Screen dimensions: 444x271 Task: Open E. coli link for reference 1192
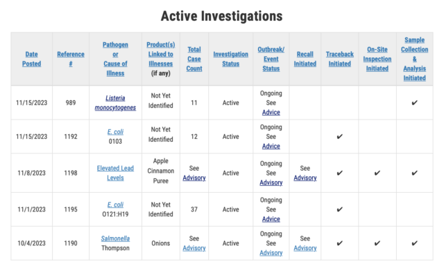(115, 132)
